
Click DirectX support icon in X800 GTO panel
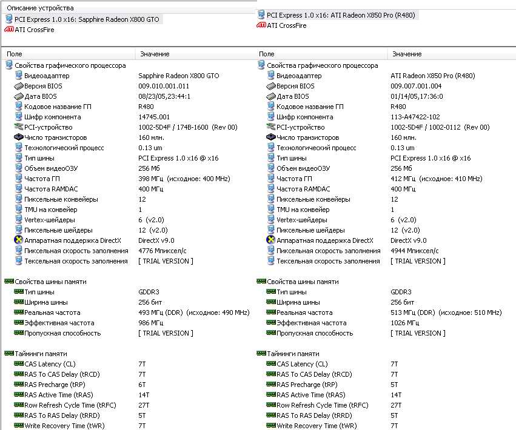tap(19, 240)
